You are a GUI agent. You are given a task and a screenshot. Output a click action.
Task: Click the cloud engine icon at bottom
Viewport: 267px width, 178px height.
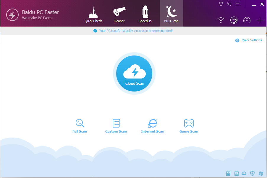244,173
